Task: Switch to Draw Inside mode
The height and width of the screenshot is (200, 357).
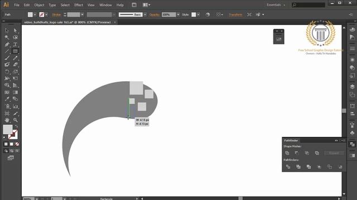Action: pos(17,151)
